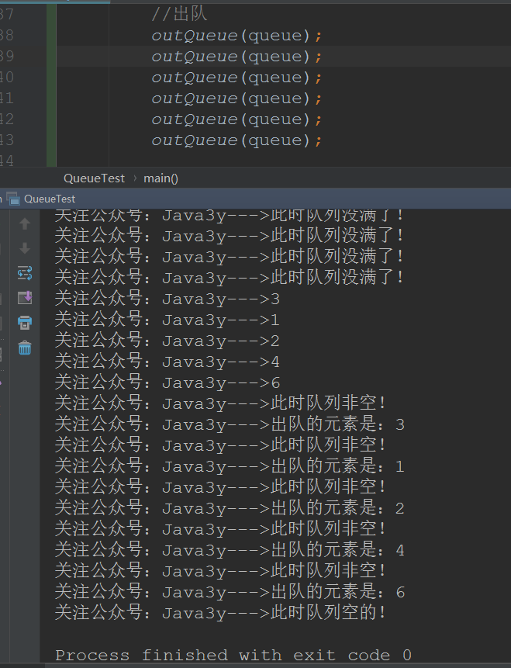Image resolution: width=511 pixels, height=668 pixels.
Task: Toggle soft-wrap icon in Run console
Action: coord(25,272)
